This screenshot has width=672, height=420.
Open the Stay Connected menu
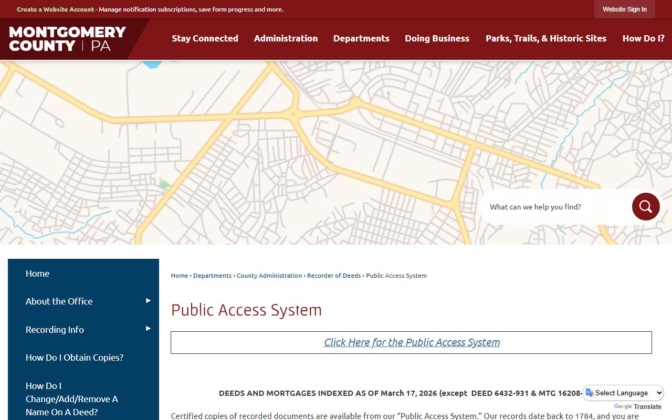coord(205,38)
